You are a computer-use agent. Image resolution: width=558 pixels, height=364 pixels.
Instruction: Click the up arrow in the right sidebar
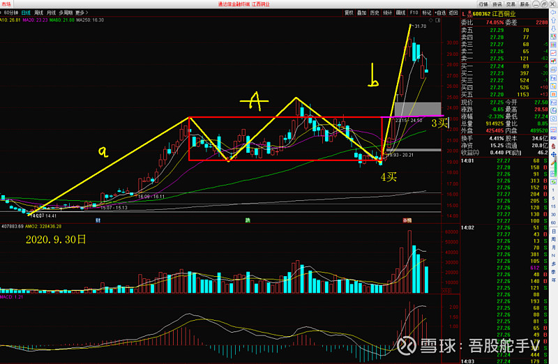tap(553, 20)
